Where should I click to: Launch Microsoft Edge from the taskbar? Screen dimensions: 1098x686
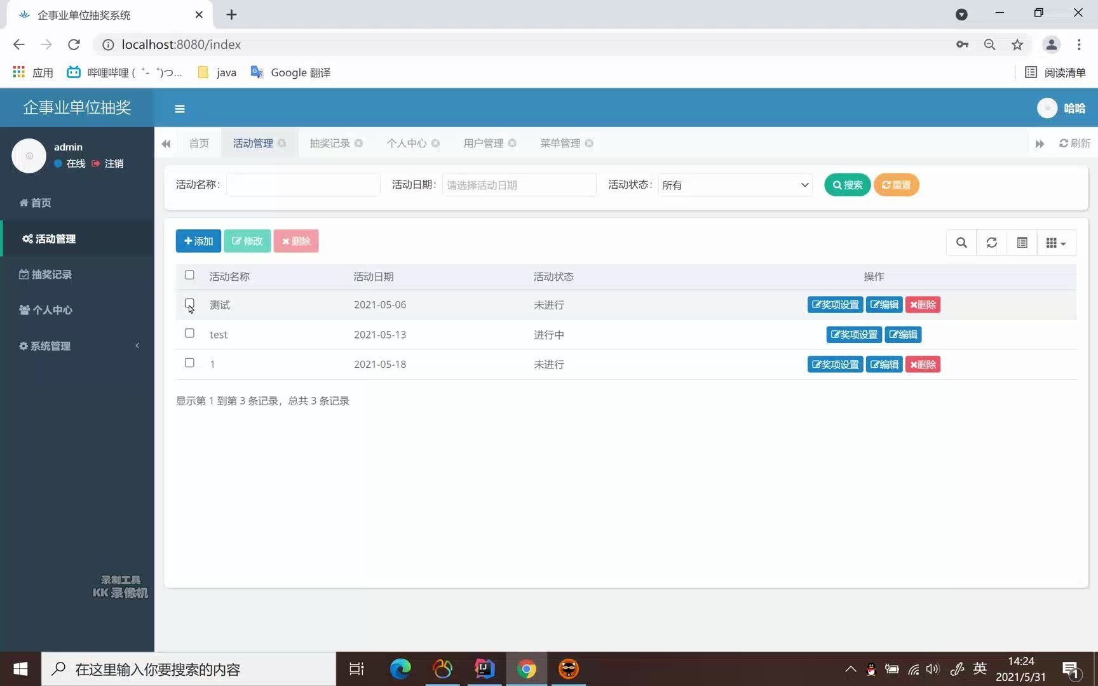tap(400, 669)
